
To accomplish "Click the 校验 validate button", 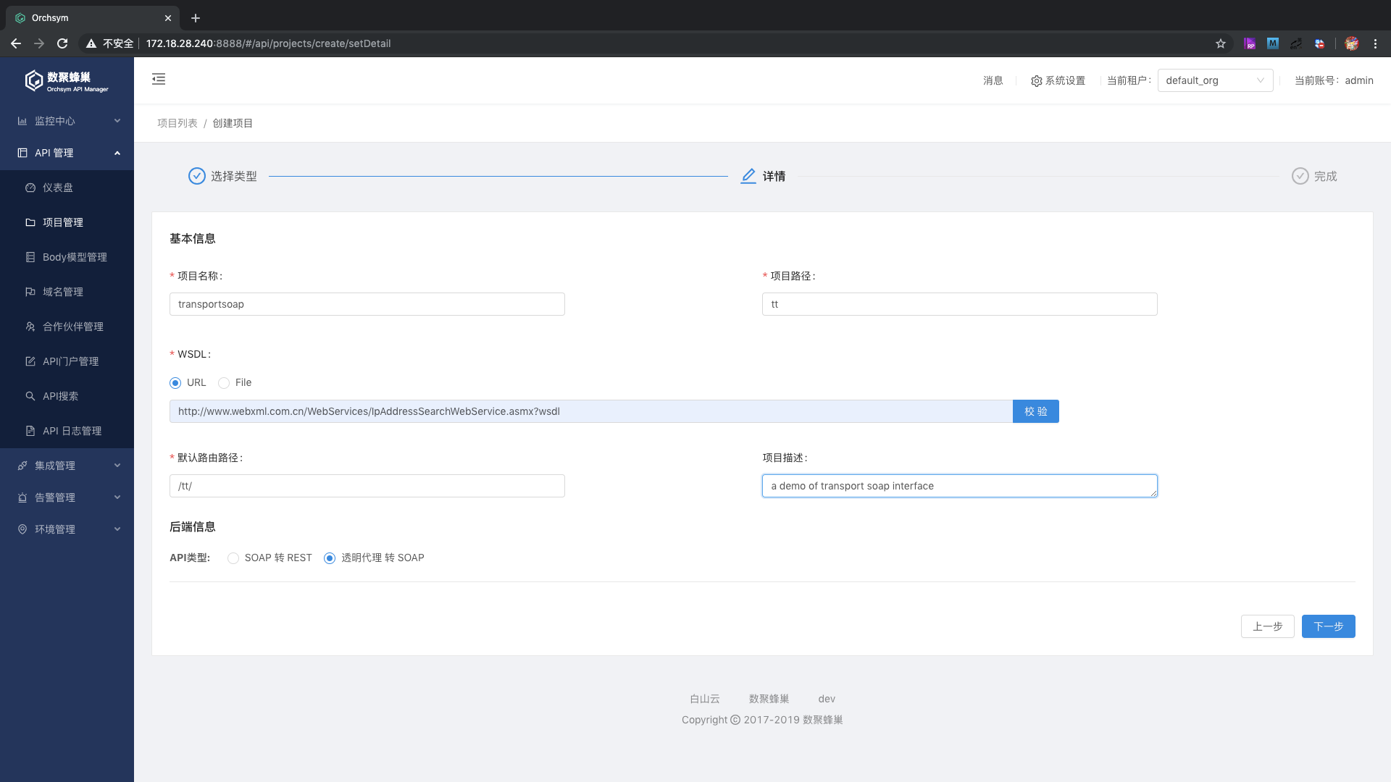I will pos(1035,411).
